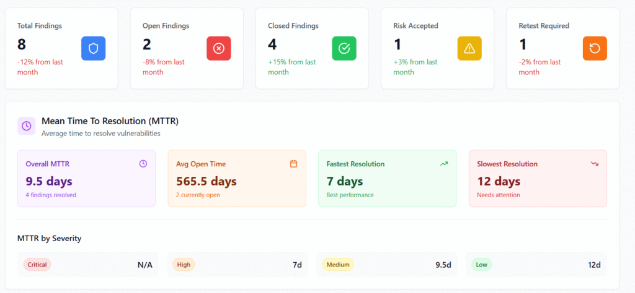
Task: Click the N/A value for Critical
Action: (x=145, y=265)
